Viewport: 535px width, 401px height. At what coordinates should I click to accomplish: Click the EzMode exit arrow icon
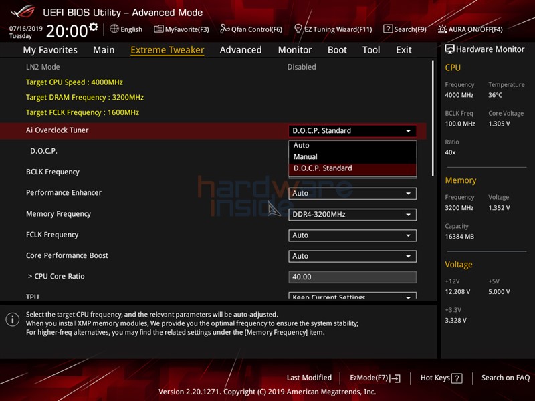coord(396,378)
